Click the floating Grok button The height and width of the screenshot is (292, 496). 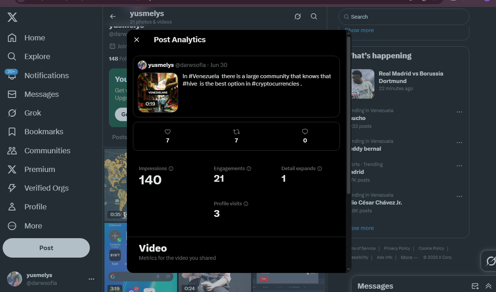(x=490, y=261)
